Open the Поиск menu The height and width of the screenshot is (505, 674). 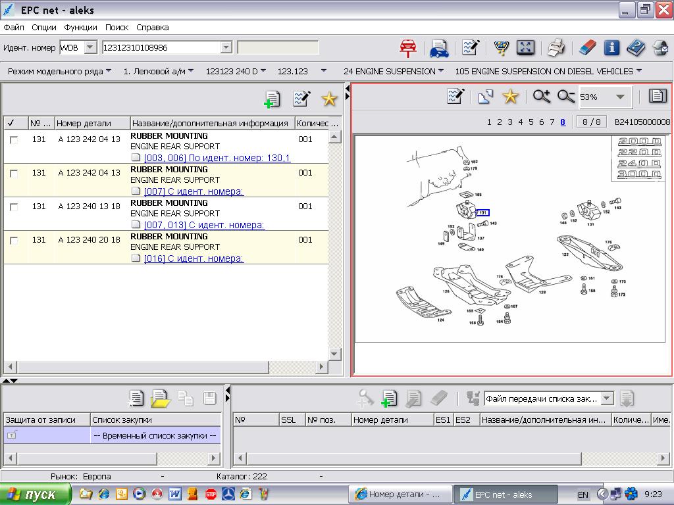pos(117,28)
